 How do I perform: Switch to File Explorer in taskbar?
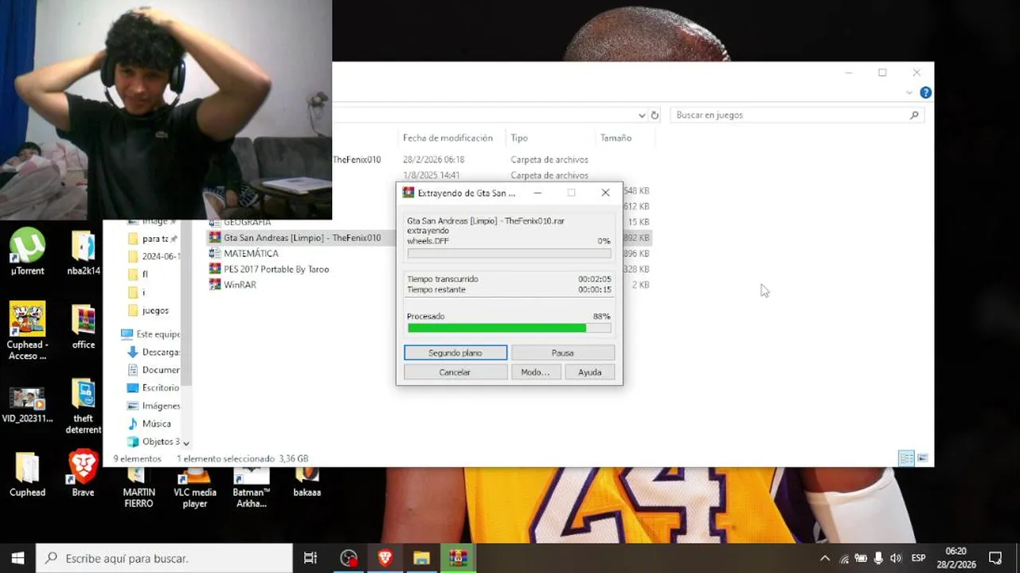pyautogui.click(x=421, y=558)
